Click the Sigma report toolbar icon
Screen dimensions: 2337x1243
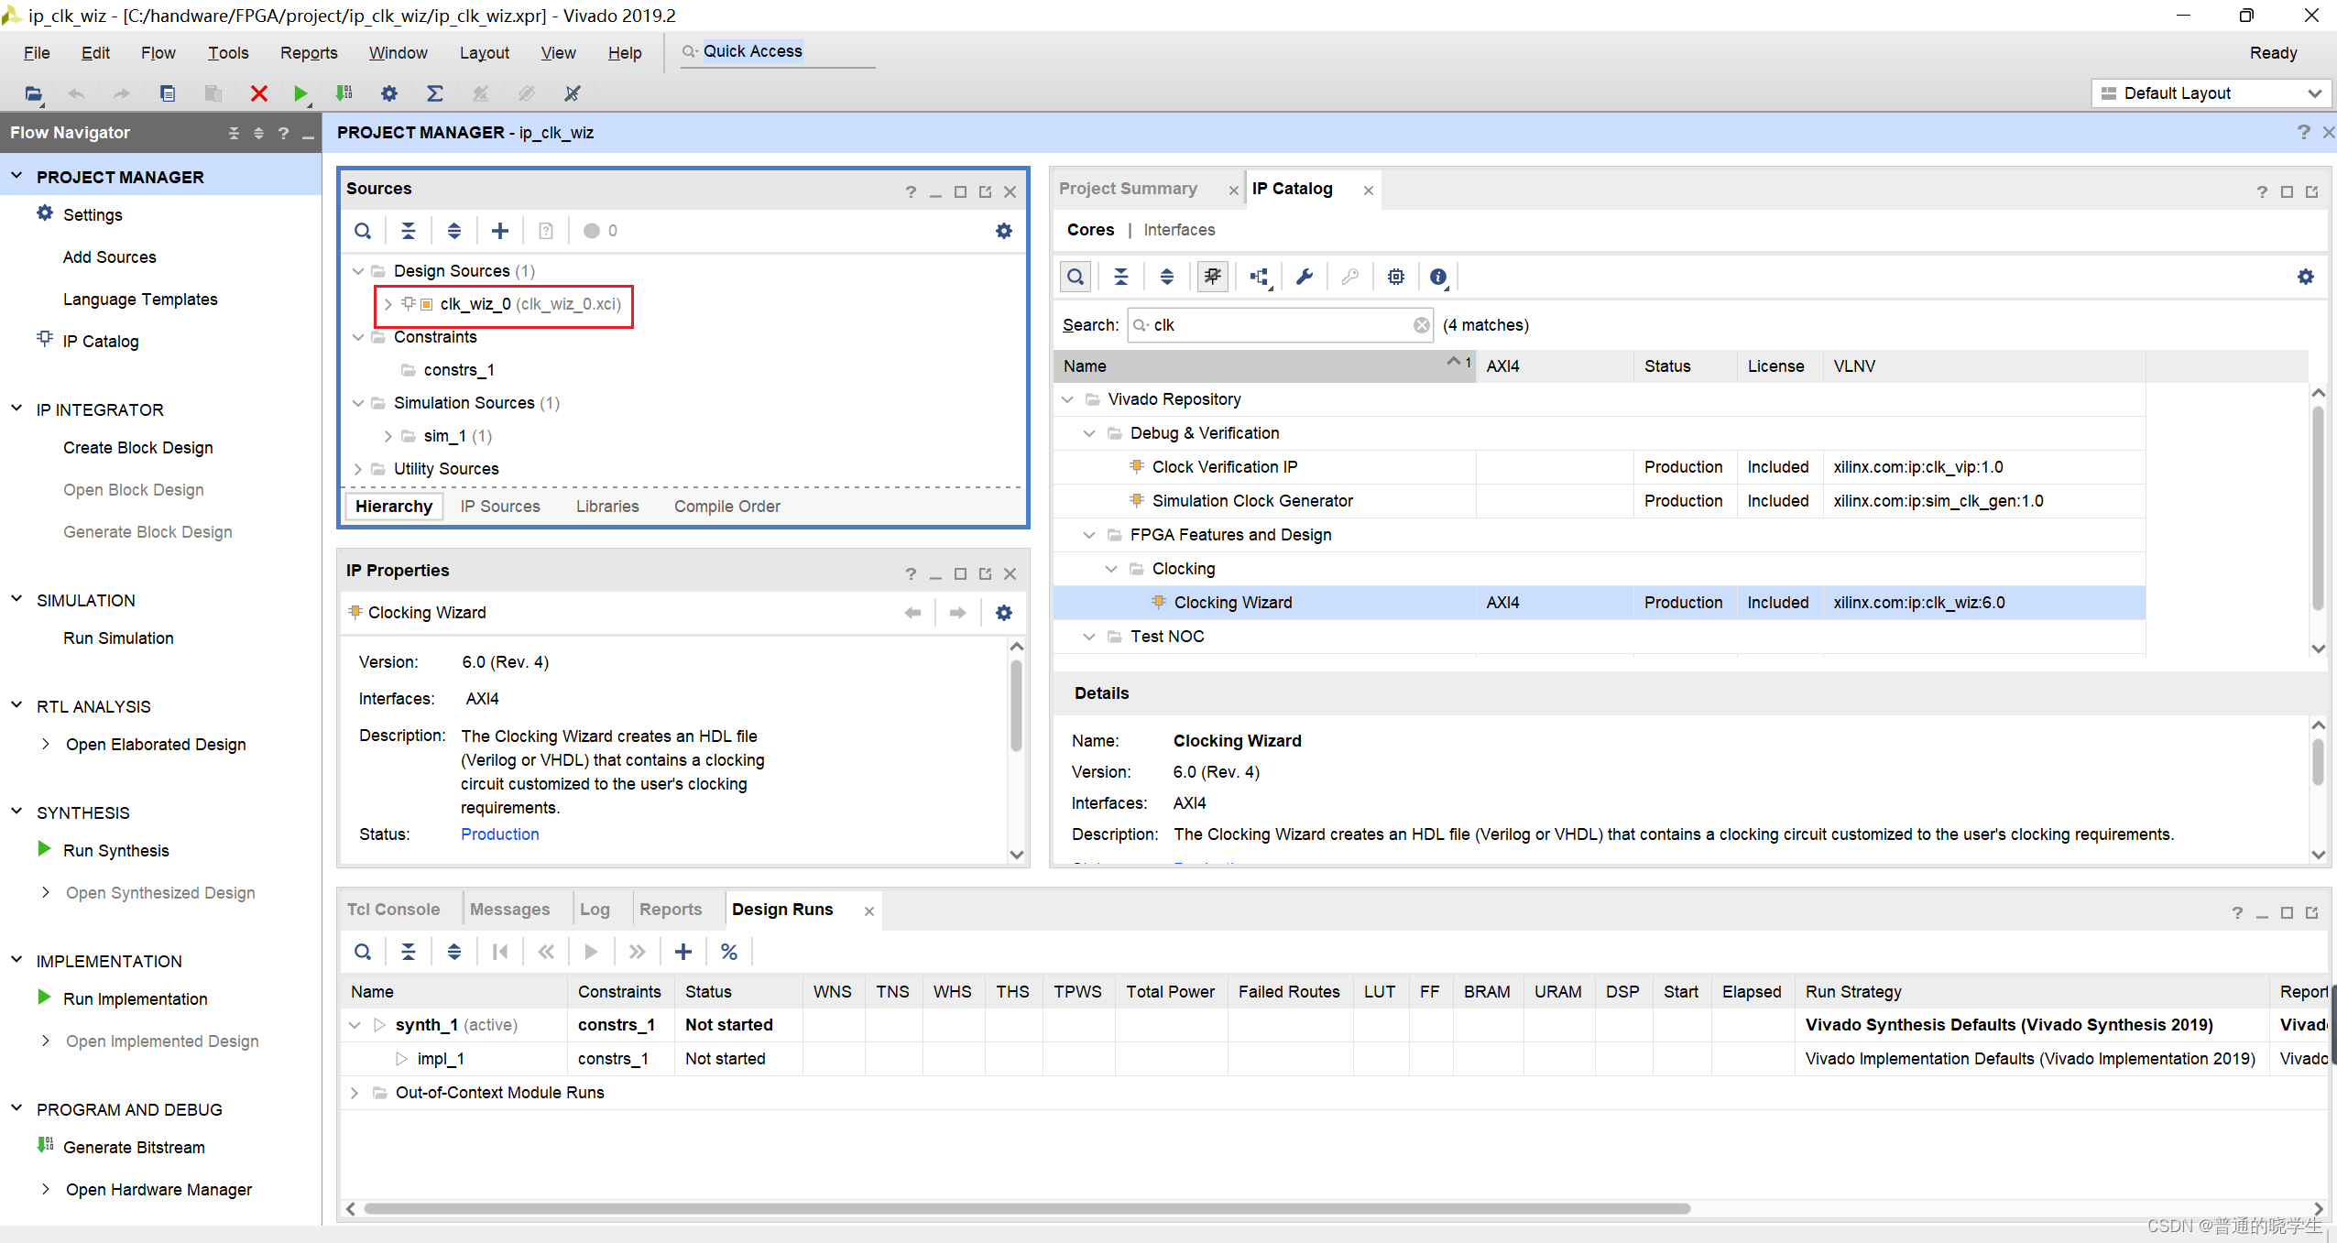click(x=434, y=93)
